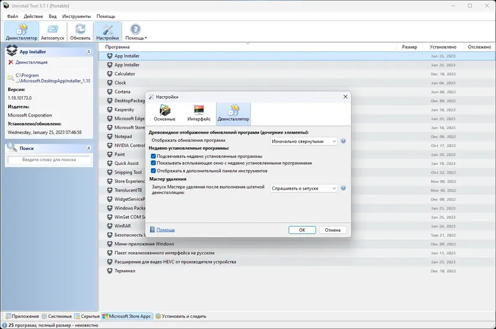Open the Инструменты menu
Image resolution: width=496 pixels, height=329 pixels.
pyautogui.click(x=76, y=16)
